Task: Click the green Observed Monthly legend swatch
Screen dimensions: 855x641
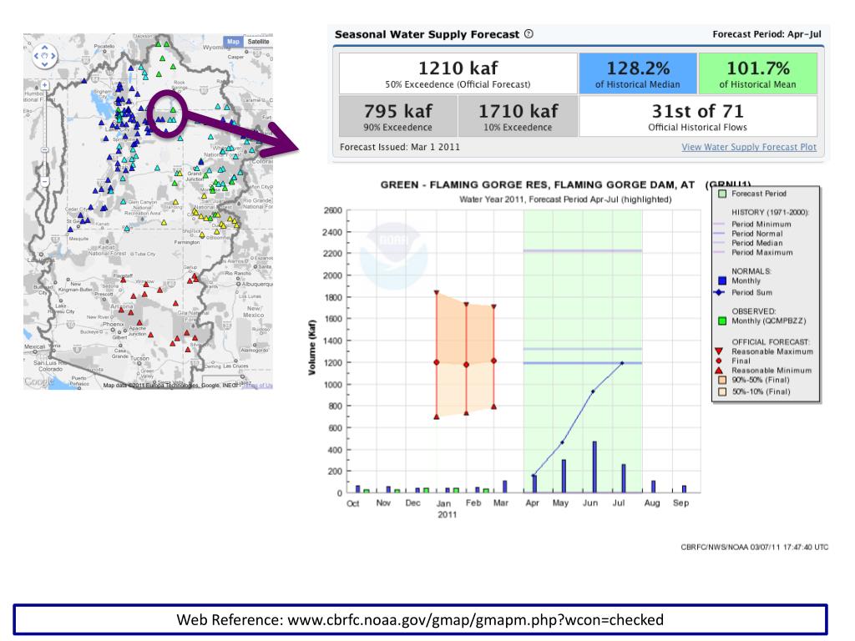Action: (721, 320)
